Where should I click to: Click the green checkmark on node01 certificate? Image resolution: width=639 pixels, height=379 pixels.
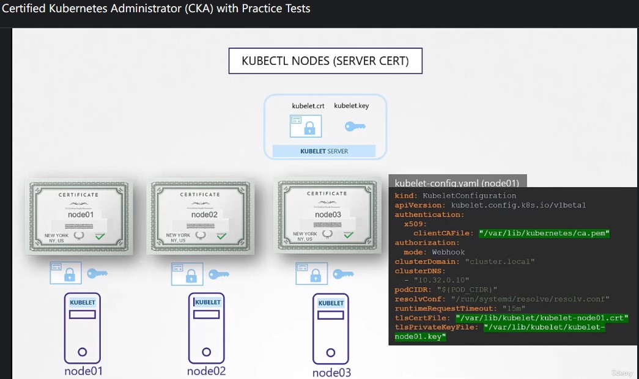coord(100,235)
